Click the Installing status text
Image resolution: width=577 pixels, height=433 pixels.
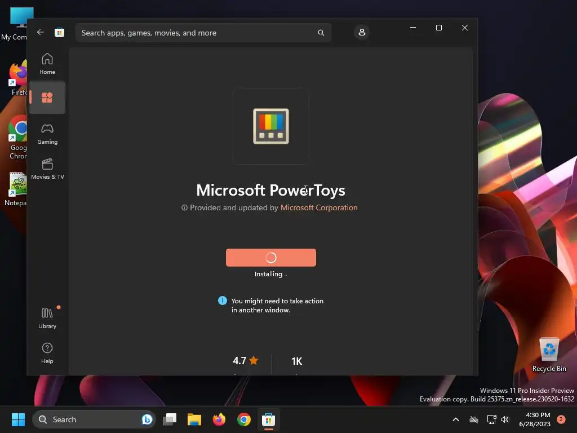(x=271, y=274)
